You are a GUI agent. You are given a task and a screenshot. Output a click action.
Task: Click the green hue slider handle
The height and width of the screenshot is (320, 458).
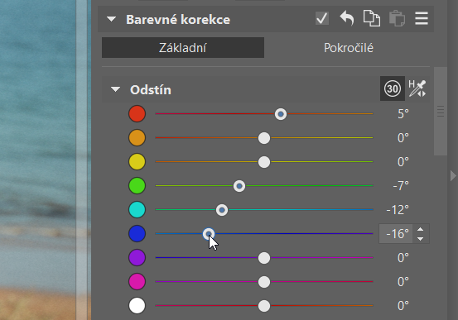239,186
